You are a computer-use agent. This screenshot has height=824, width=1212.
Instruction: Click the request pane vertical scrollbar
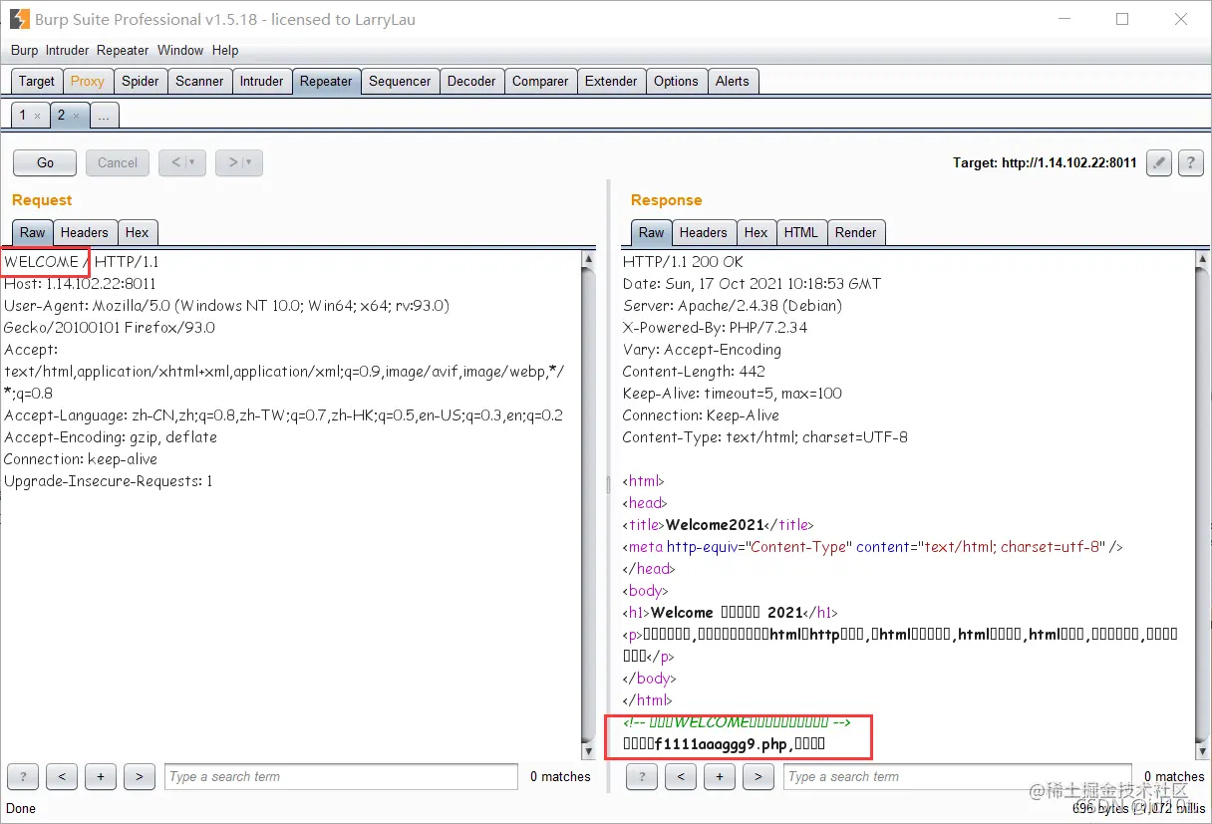(588, 504)
